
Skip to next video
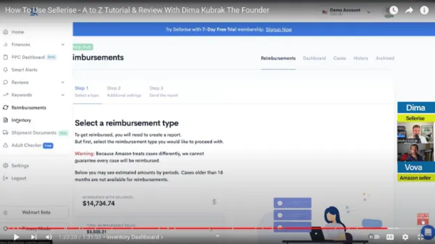33,237
